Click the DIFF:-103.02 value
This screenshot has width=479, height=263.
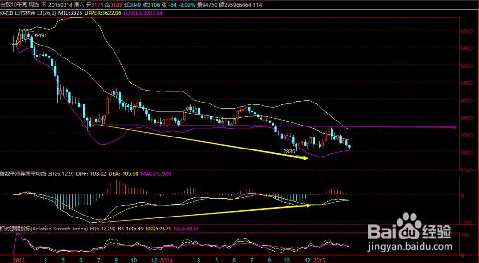point(91,174)
